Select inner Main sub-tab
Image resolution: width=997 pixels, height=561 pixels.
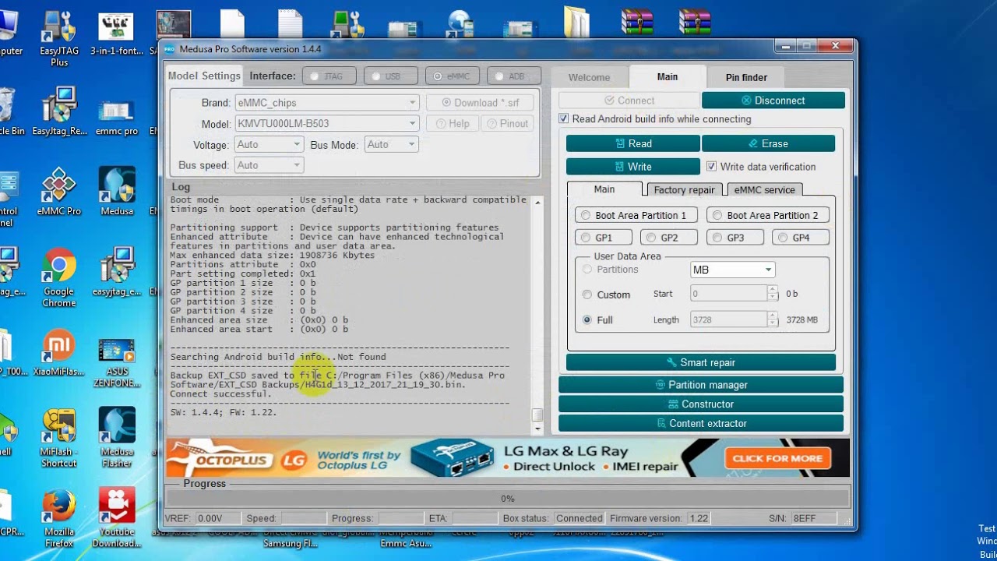tap(604, 189)
